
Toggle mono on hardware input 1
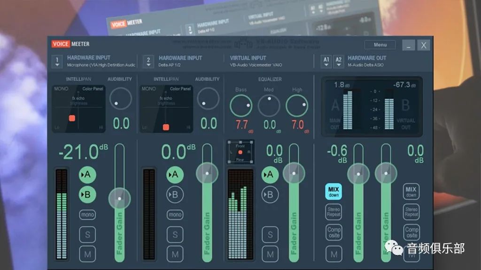pos(87,215)
